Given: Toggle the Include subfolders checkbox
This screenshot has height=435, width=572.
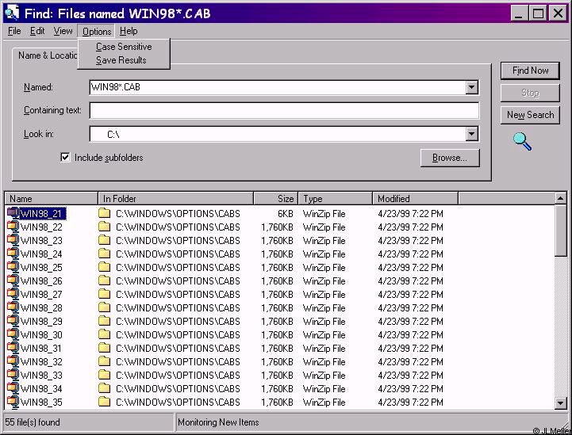Looking at the screenshot, I should [65, 158].
